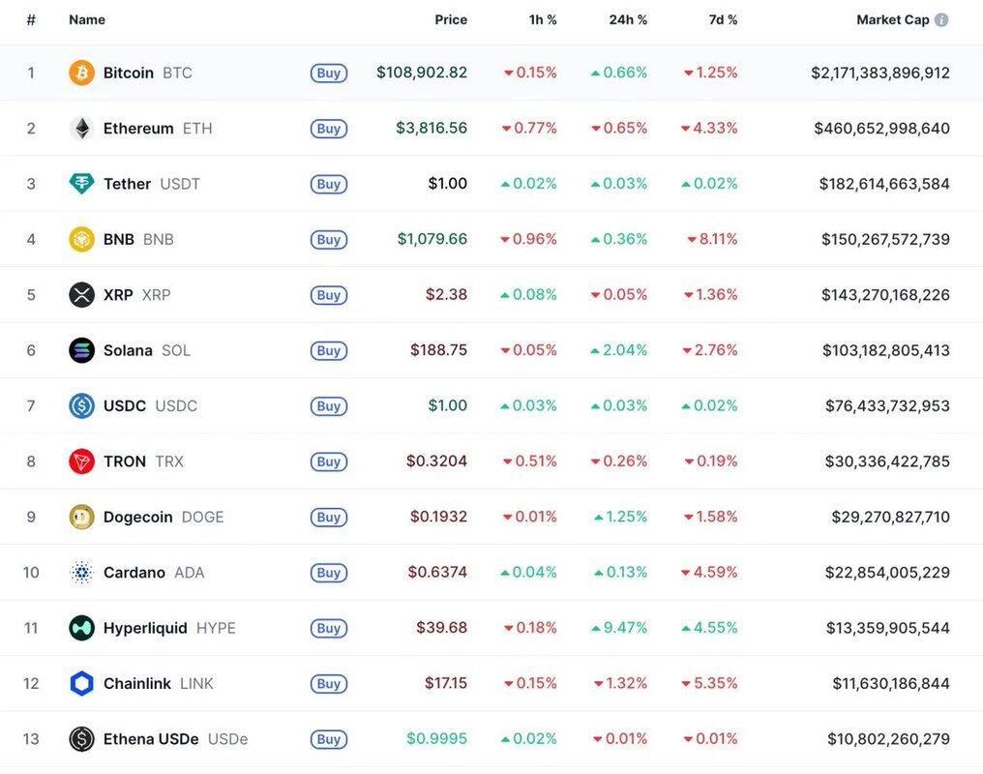Hit the Buy button for Hyperliquid
983x774 pixels.
coord(328,629)
